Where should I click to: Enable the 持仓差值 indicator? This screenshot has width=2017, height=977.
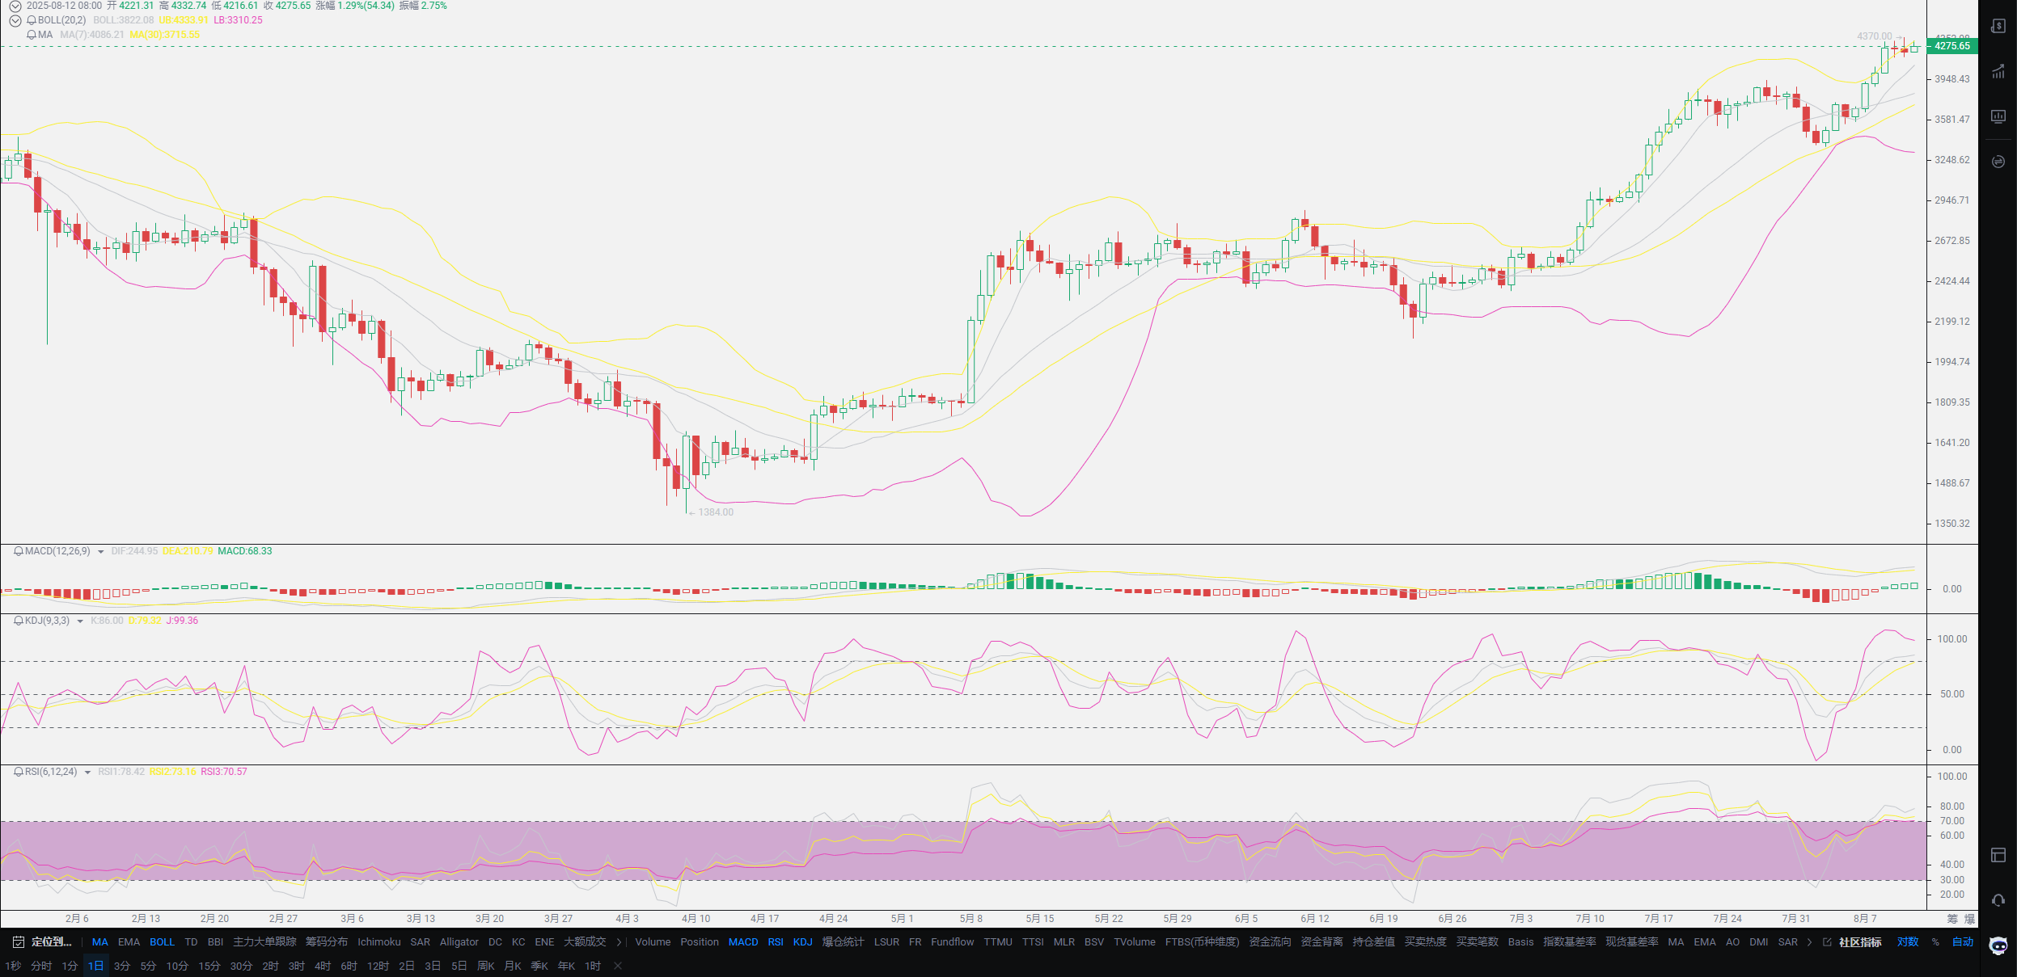pos(1373,942)
